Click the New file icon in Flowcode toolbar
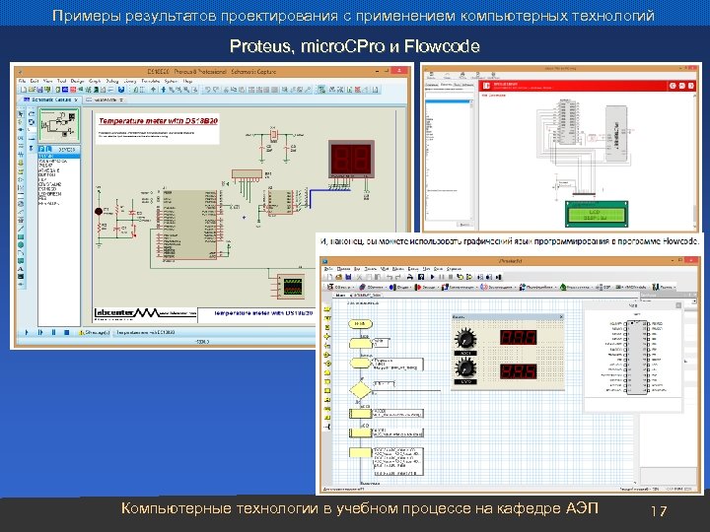 329,277
